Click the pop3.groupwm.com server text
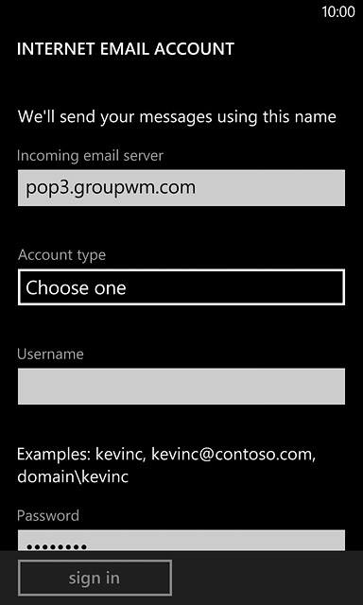The height and width of the screenshot is (605, 363). (111, 188)
